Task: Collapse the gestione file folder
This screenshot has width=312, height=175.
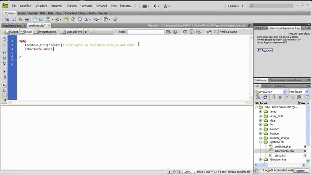Action: (260, 142)
